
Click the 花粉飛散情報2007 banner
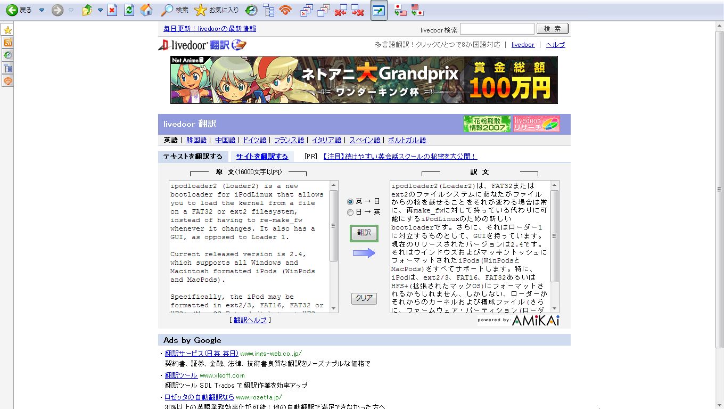click(x=487, y=124)
